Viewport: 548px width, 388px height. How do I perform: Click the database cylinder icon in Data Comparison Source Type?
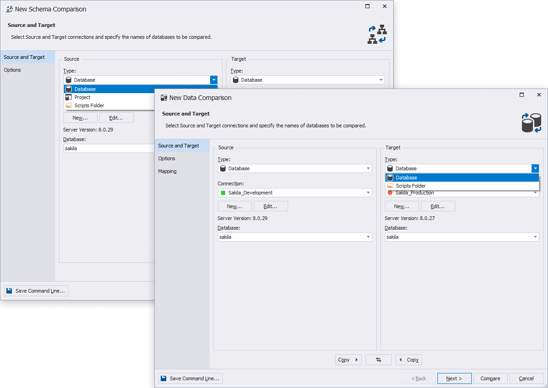(223, 168)
